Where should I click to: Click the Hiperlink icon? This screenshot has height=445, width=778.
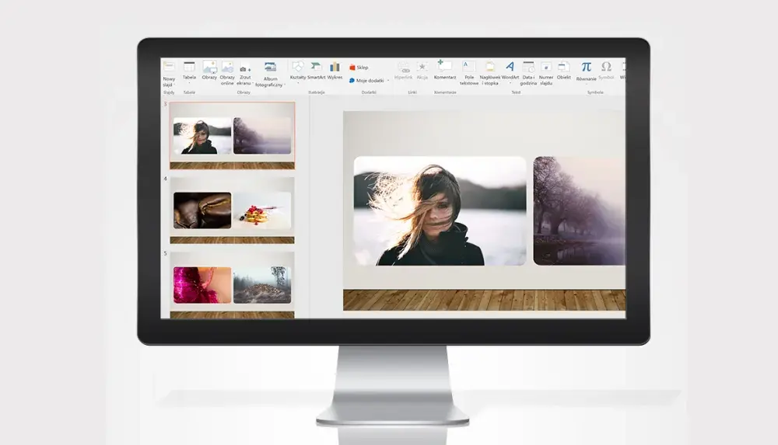(403, 67)
